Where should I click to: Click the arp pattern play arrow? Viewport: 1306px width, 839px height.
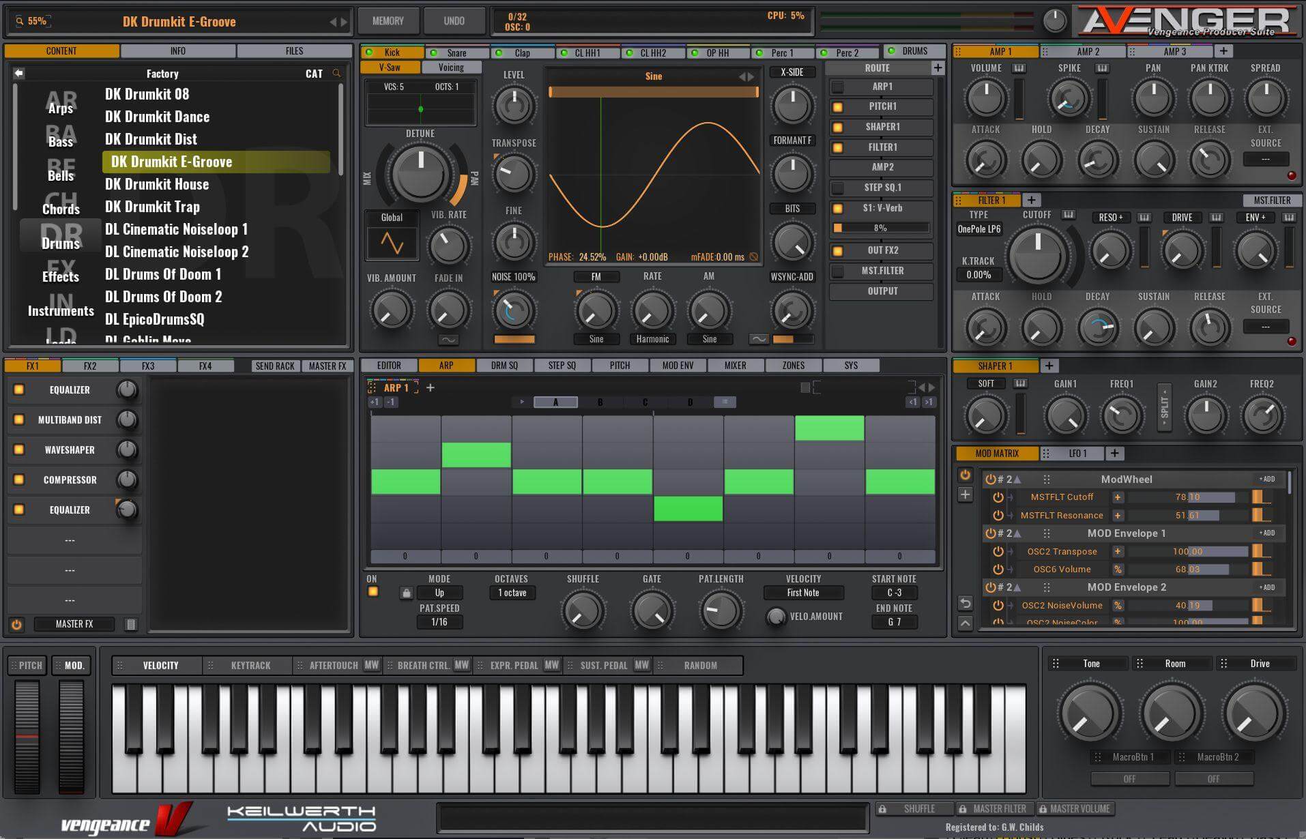point(522,402)
